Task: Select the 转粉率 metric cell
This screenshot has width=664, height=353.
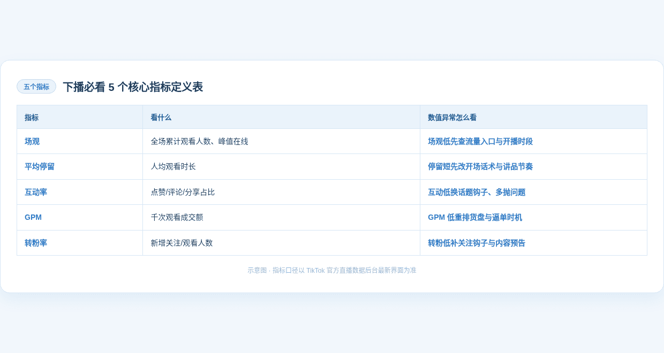Action: (80, 243)
